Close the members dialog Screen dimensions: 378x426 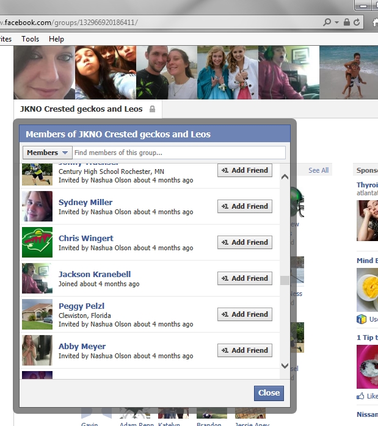tap(269, 393)
